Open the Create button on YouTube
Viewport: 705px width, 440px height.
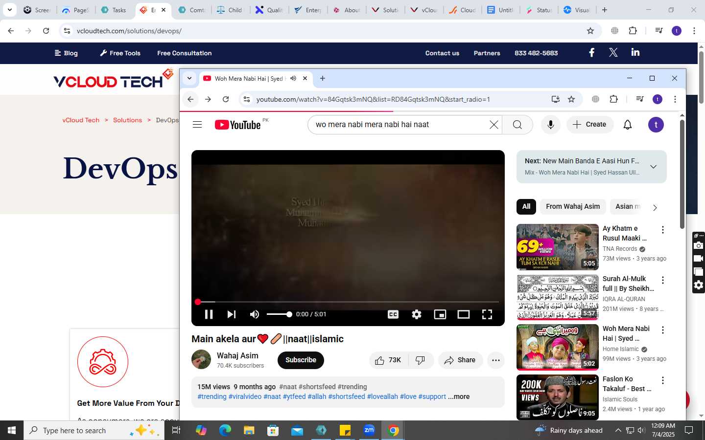[x=590, y=125]
